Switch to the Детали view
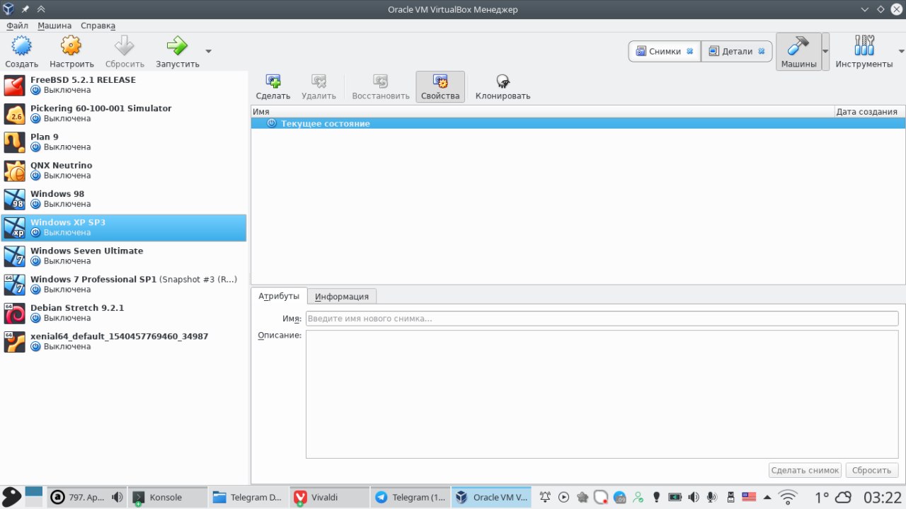Image resolution: width=906 pixels, height=509 pixels. point(737,51)
